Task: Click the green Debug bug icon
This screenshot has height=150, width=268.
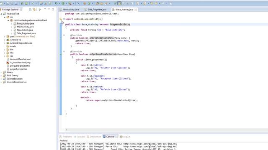Action: point(56,3)
